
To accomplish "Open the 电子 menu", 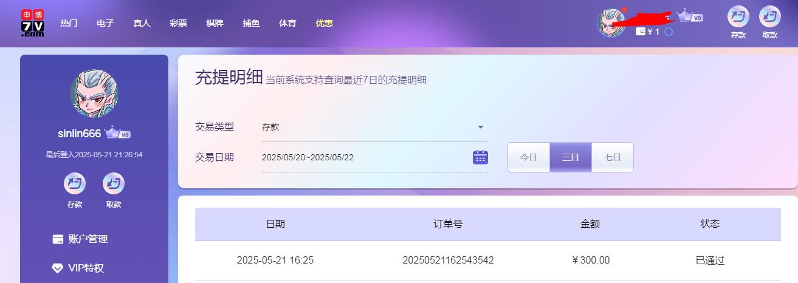I will (105, 23).
